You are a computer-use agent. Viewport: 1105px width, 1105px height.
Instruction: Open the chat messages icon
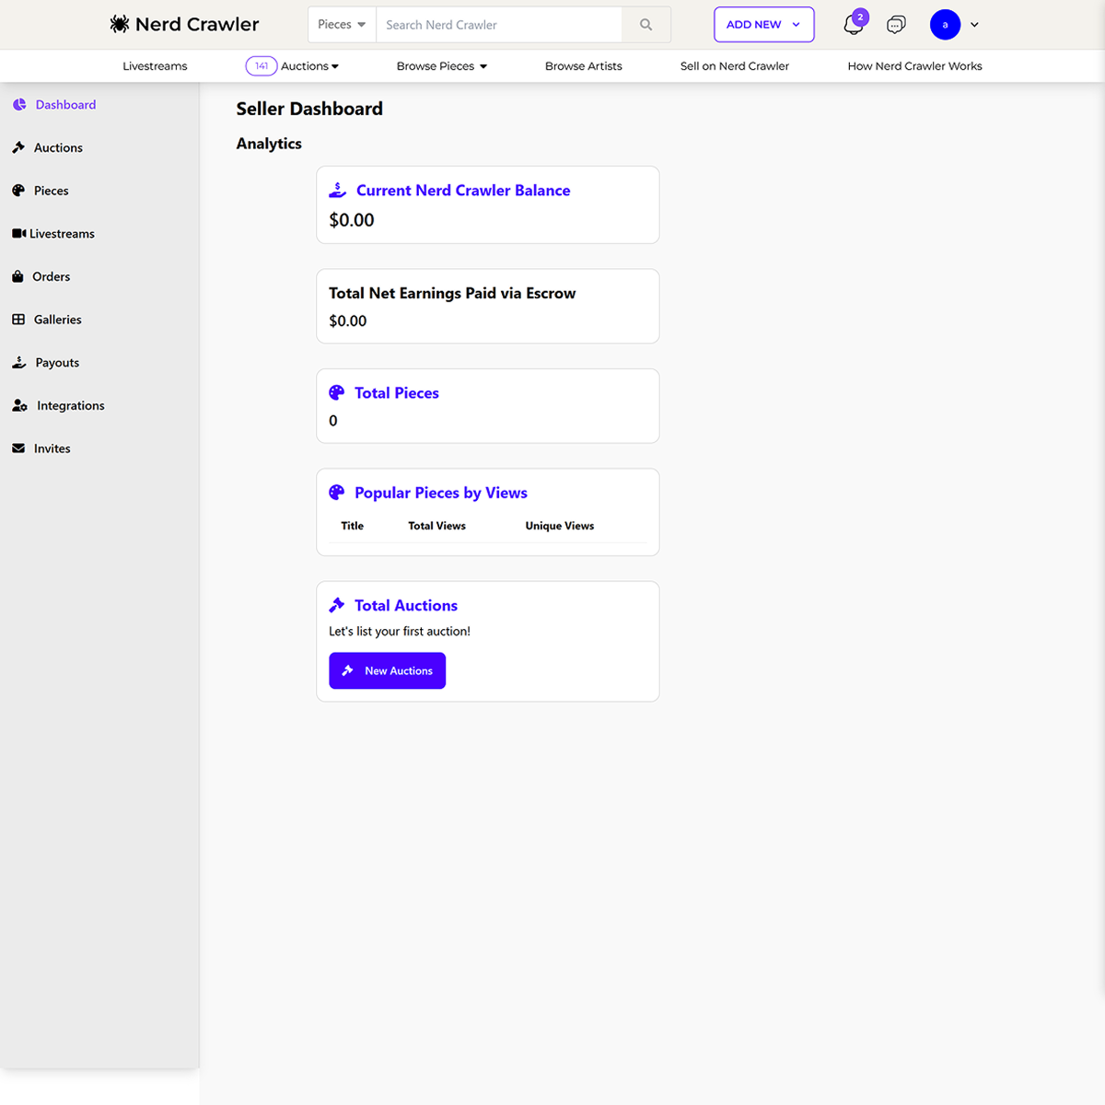click(896, 25)
